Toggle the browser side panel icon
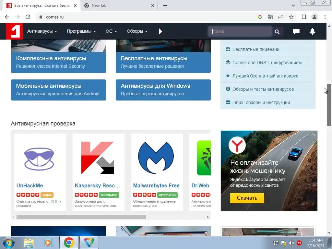Screen dimensions: 332x249 304,17
